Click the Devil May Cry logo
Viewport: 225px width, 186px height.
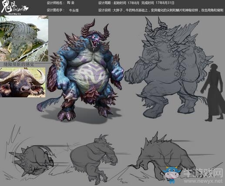pyautogui.click(x=14, y=7)
